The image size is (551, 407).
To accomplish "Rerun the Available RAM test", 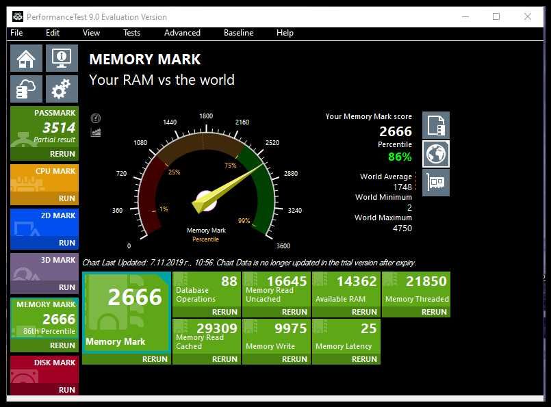I will [x=364, y=312].
